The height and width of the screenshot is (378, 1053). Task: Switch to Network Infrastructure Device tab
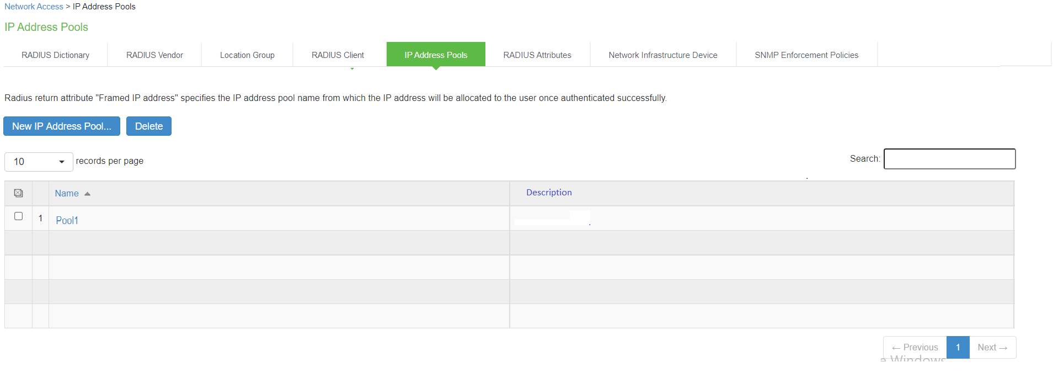(663, 55)
